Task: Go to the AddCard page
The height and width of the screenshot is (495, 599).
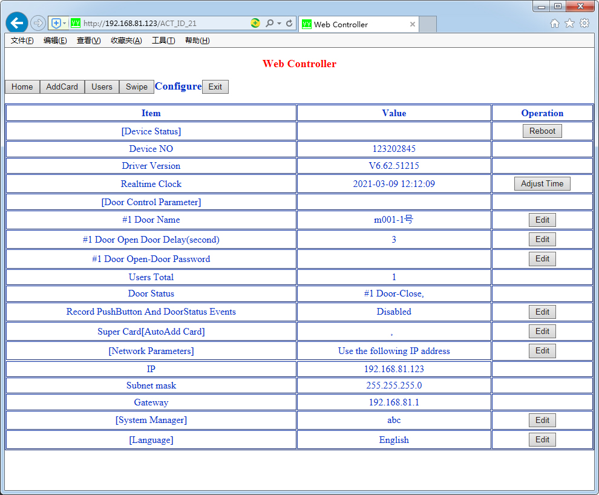Action: [x=62, y=87]
